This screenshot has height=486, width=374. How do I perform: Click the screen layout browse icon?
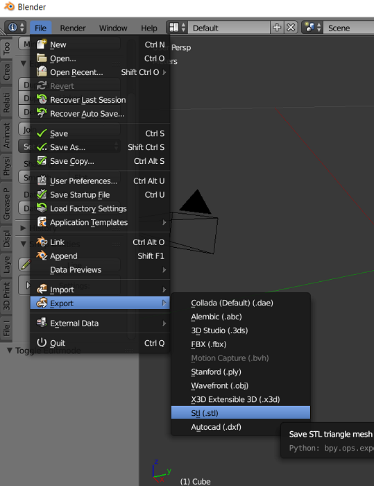coord(174,28)
